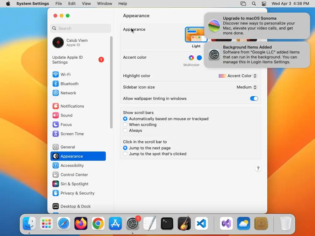Click the Search field in sidebar

point(80,28)
